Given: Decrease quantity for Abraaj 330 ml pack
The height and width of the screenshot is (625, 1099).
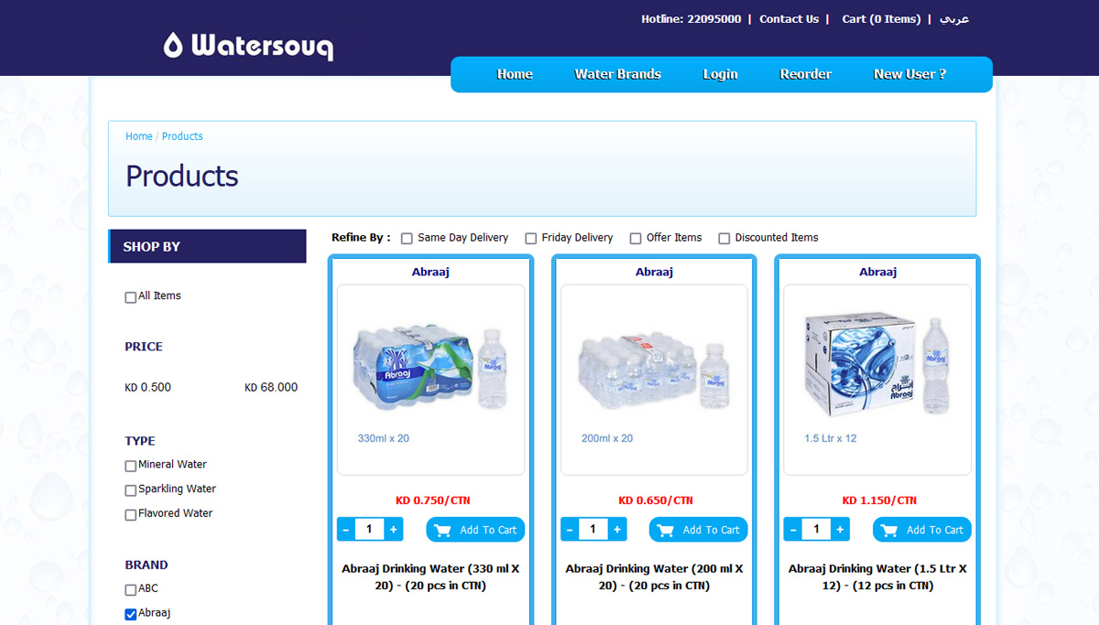Looking at the screenshot, I should [345, 530].
